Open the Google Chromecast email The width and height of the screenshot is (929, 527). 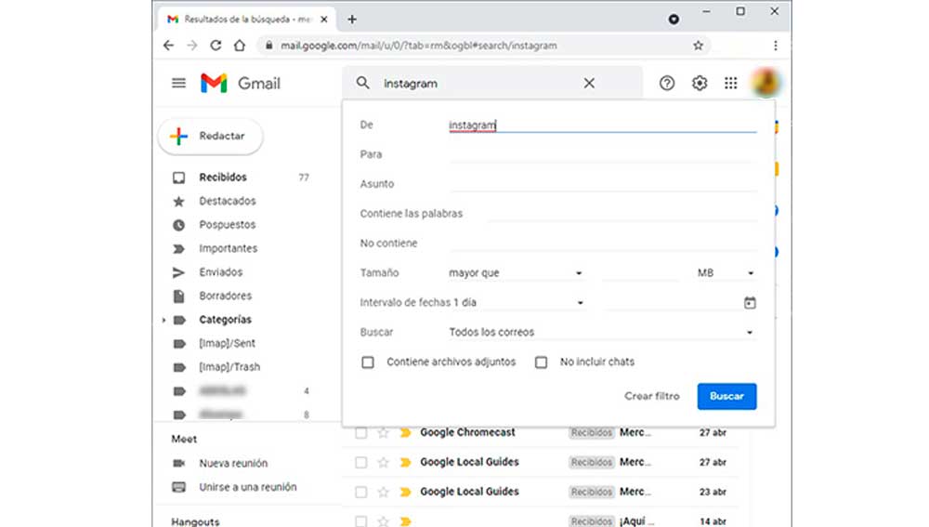click(467, 433)
